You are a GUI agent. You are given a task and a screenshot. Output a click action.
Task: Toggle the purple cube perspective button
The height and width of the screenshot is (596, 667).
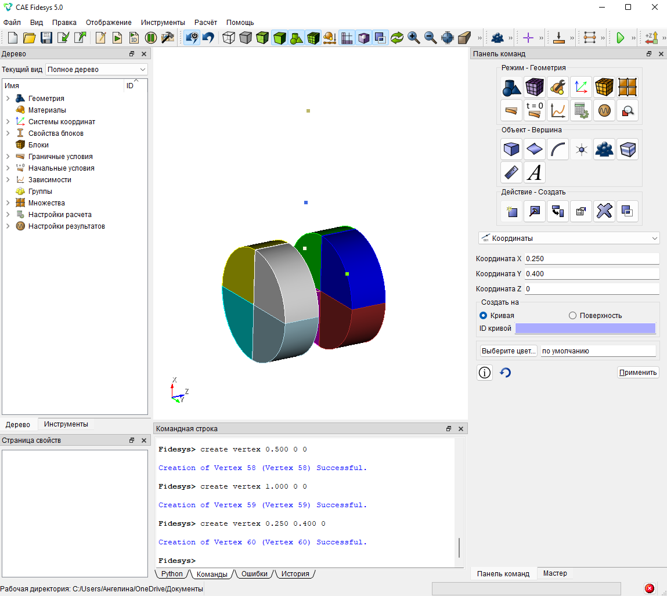click(364, 38)
